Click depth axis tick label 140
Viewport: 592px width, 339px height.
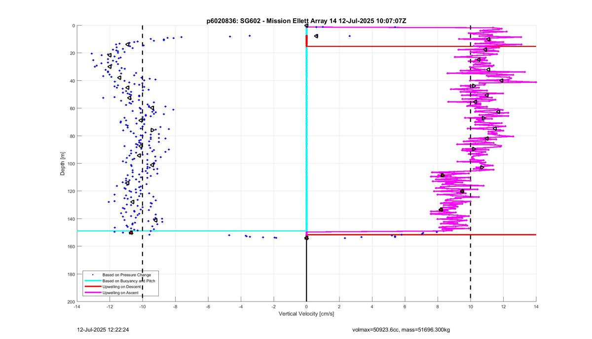[70, 219]
